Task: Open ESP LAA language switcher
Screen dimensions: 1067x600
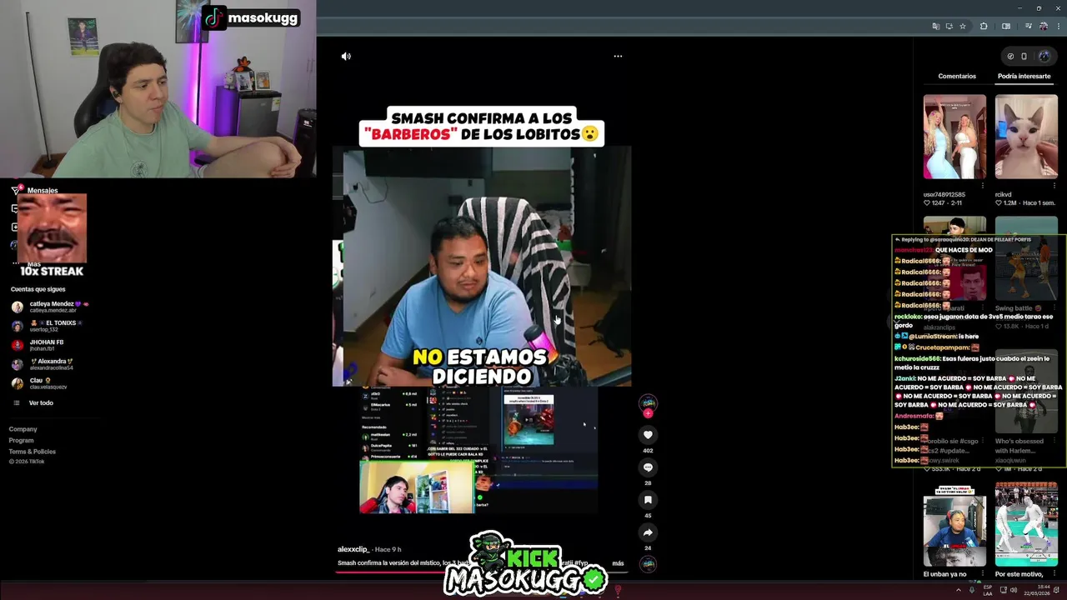Action: [x=988, y=590]
